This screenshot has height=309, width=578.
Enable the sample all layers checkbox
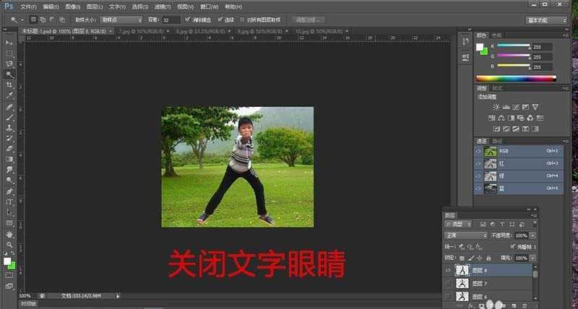(241, 19)
